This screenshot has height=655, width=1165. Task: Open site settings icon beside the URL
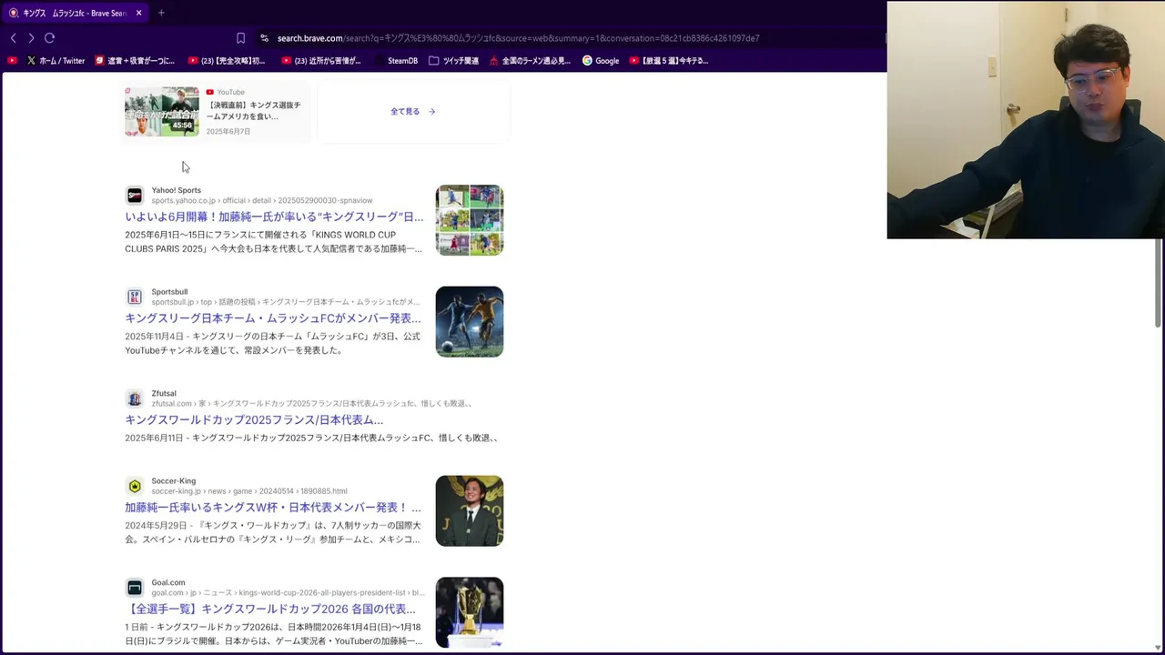click(x=264, y=38)
